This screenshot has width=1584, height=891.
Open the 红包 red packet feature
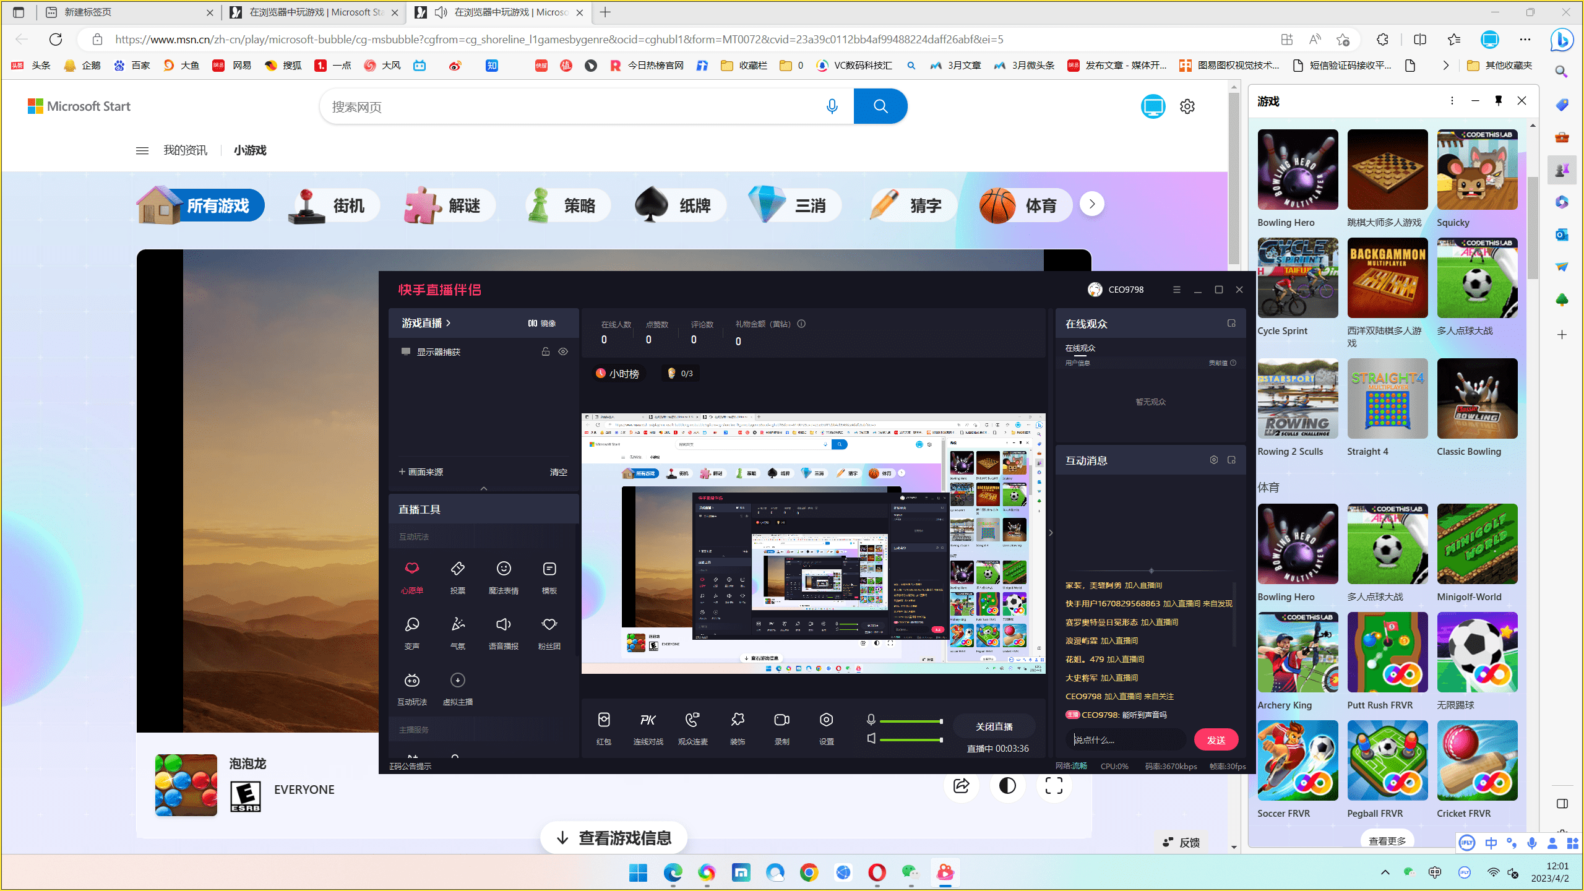[604, 728]
